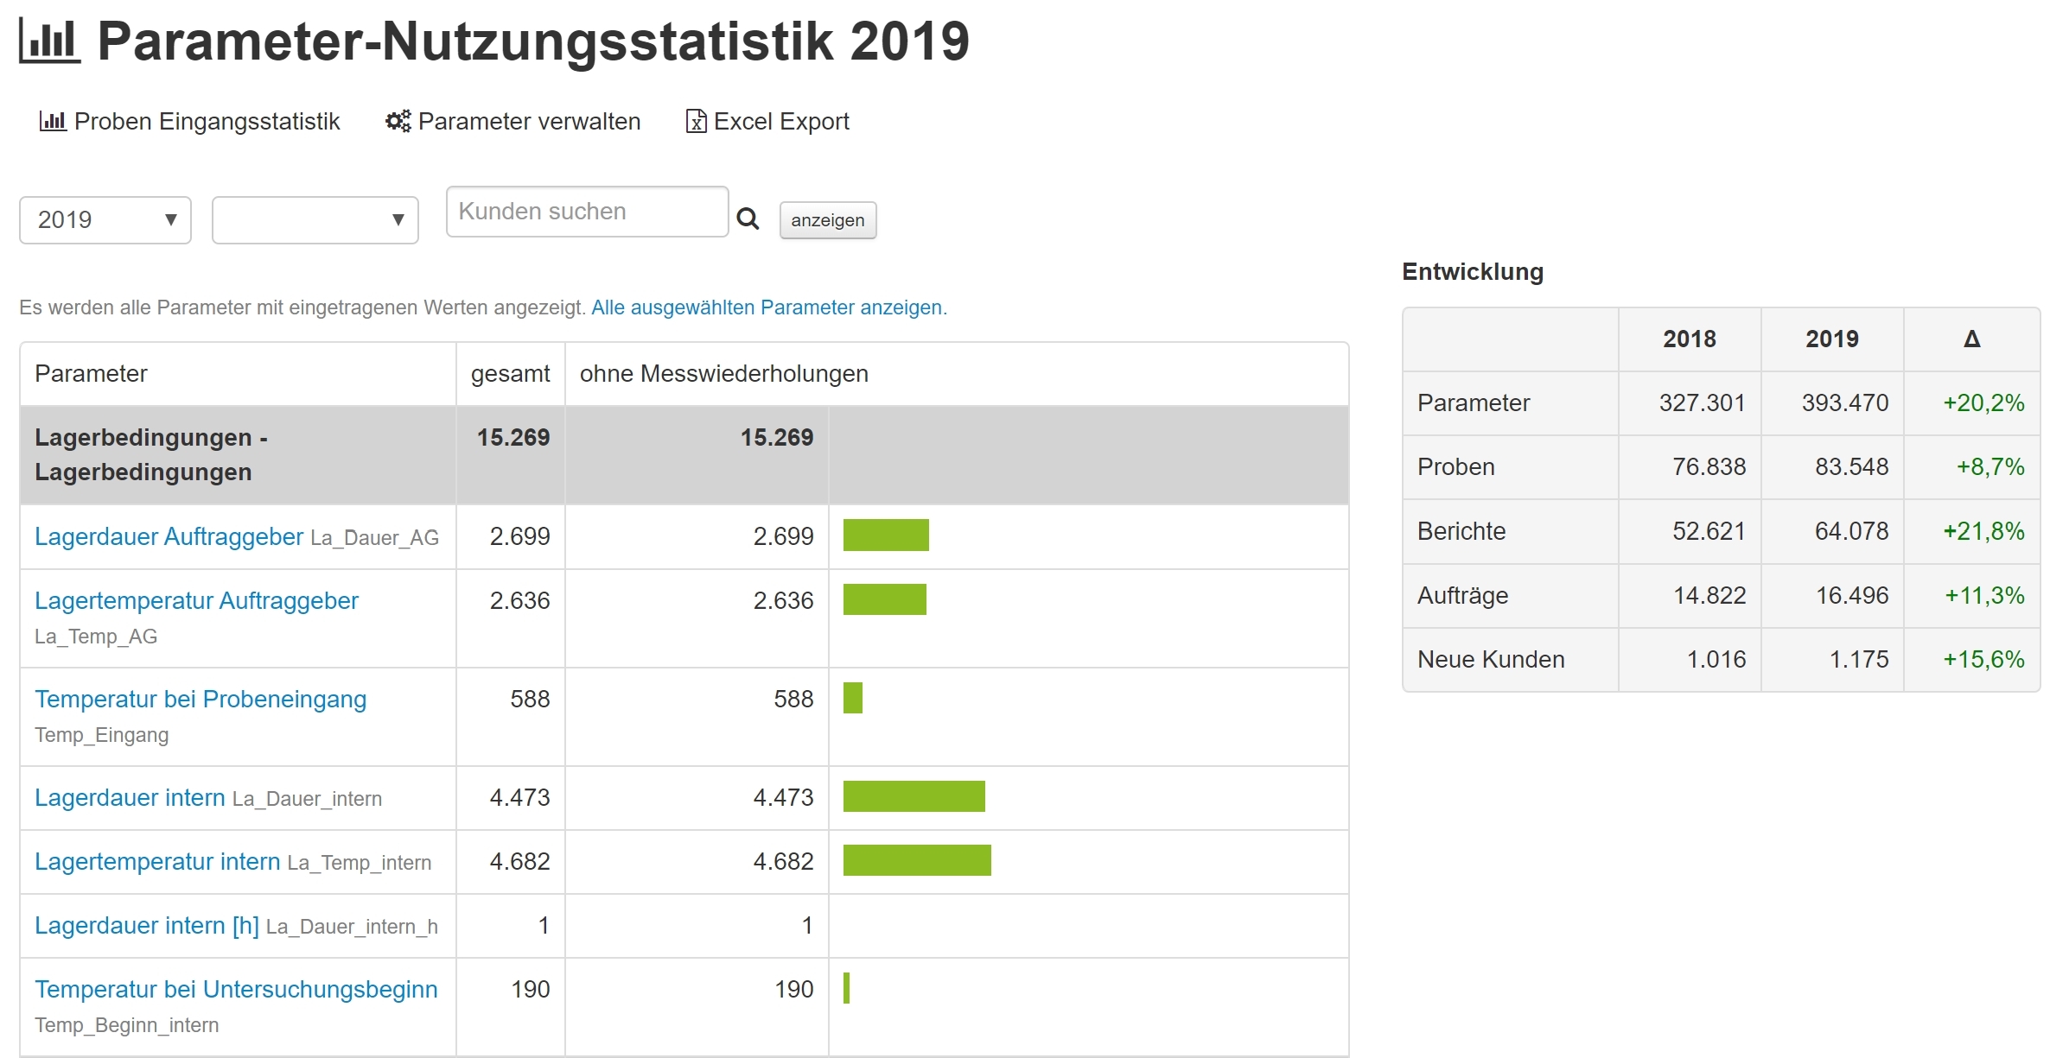Click the bar chart icon beside page title

[x=50, y=41]
